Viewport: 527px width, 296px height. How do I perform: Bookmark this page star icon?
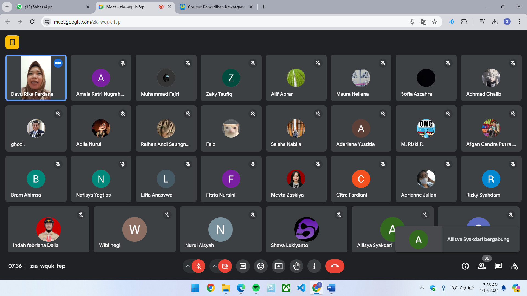point(434,22)
